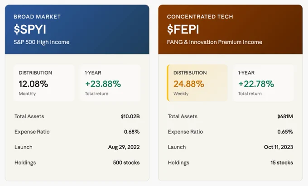Viewport: 308px width, 186px height.
Task: Click the BROAD MARKET category label
Action: pyautogui.click(x=37, y=17)
